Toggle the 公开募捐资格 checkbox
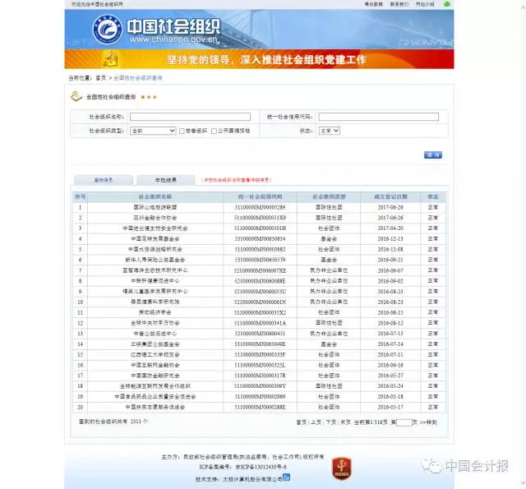526x489 pixels. [214, 131]
